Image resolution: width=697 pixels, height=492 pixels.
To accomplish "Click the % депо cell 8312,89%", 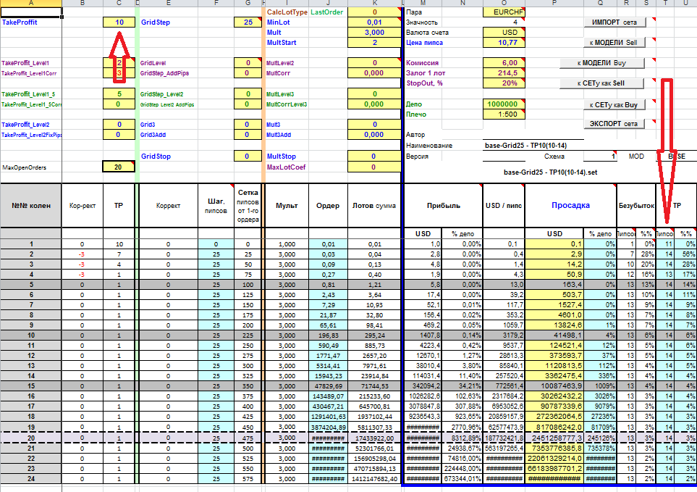I will [x=462, y=438].
